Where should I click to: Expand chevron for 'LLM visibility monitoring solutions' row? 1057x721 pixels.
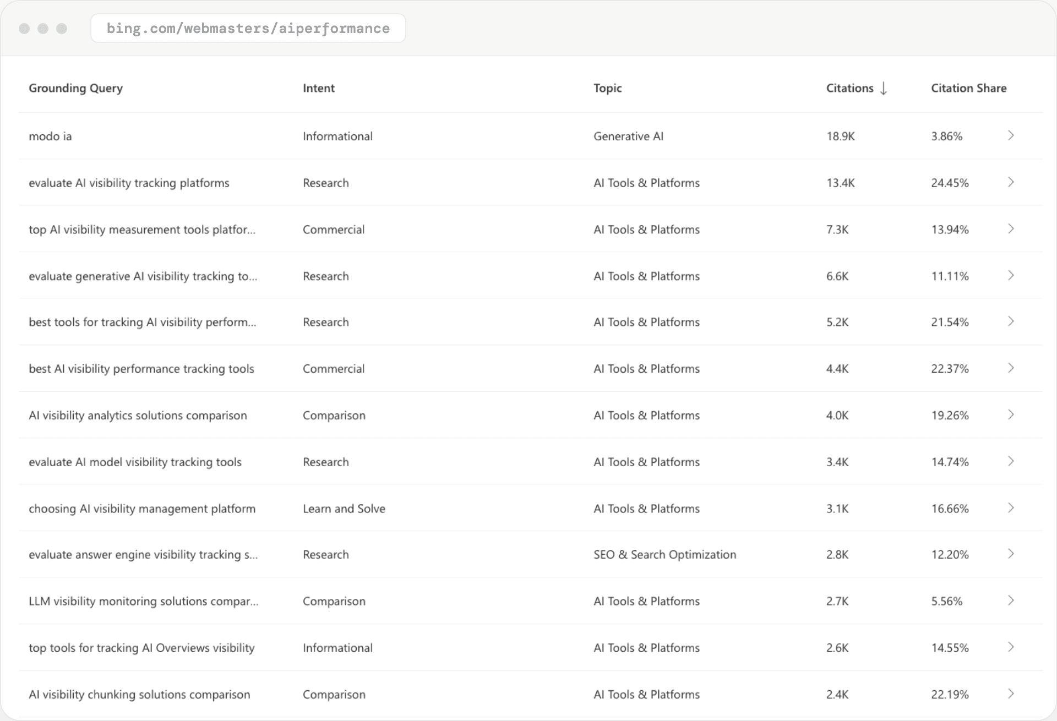(x=1011, y=600)
